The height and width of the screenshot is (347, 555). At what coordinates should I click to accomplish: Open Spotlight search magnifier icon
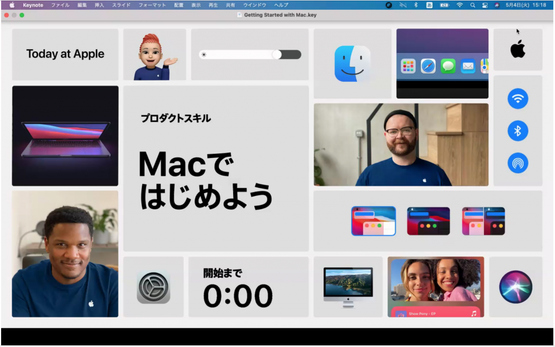[473, 5]
